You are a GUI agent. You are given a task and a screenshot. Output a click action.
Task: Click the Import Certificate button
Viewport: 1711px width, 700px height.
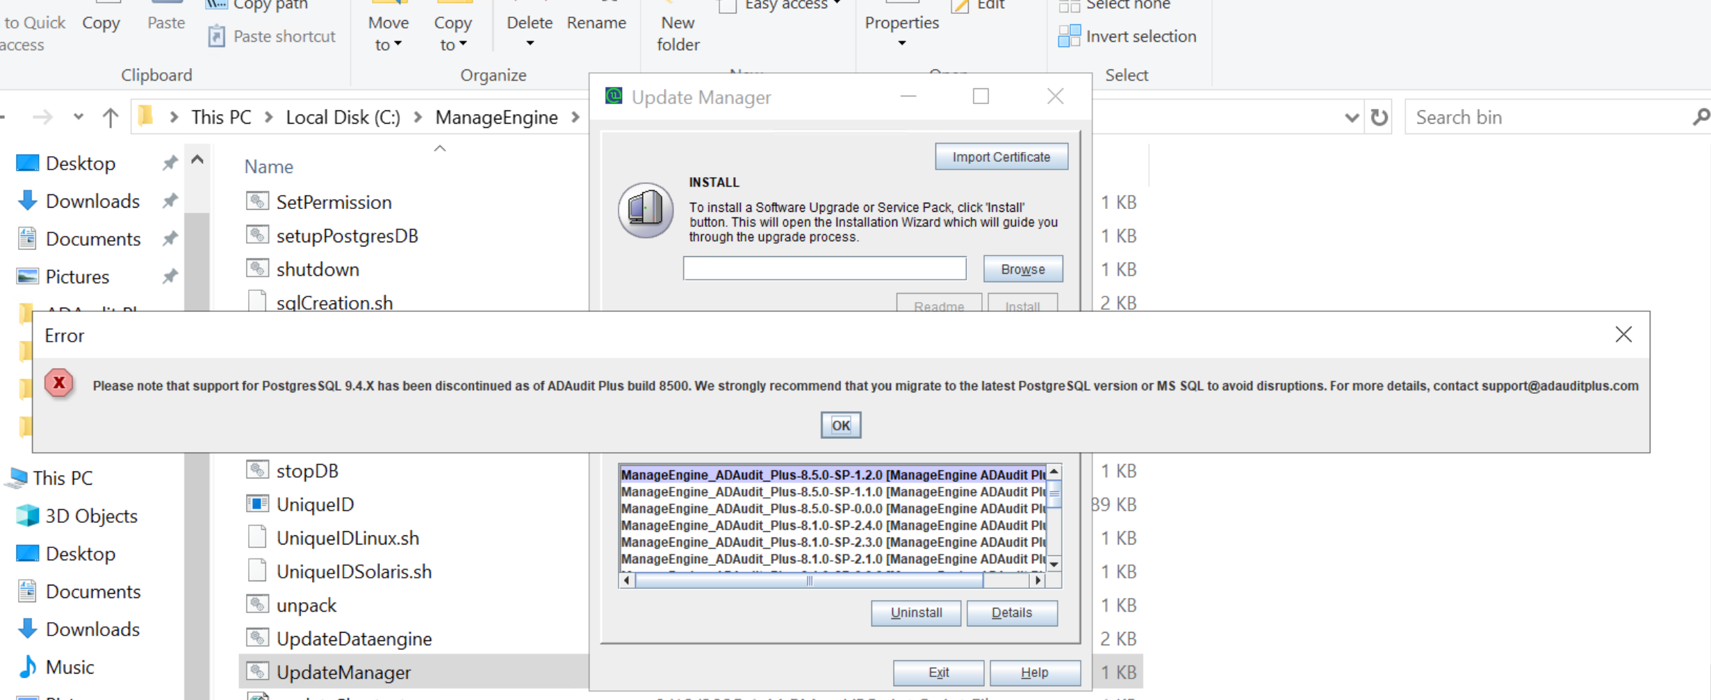tap(1001, 157)
